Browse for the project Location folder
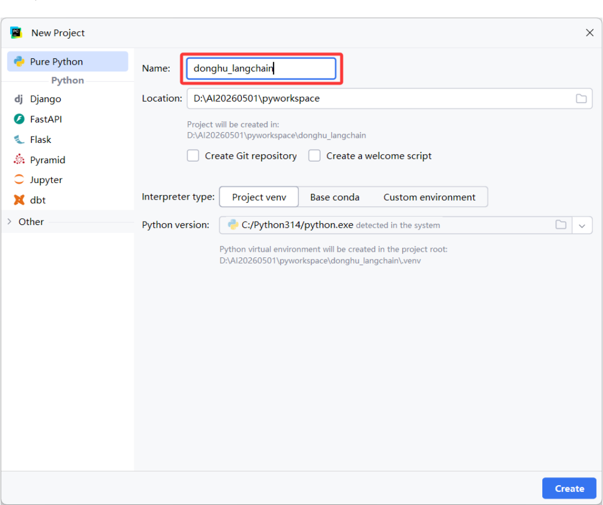The height and width of the screenshot is (505, 603). click(x=581, y=99)
